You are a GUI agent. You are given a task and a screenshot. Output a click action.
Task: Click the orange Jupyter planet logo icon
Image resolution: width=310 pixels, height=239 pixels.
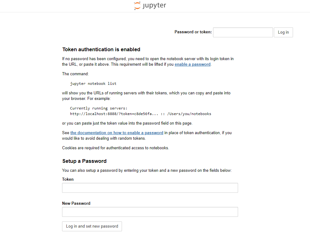[x=137, y=6]
